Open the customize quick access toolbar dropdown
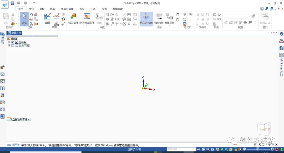Viewport: 284px width, 153px height. tap(34, 3)
